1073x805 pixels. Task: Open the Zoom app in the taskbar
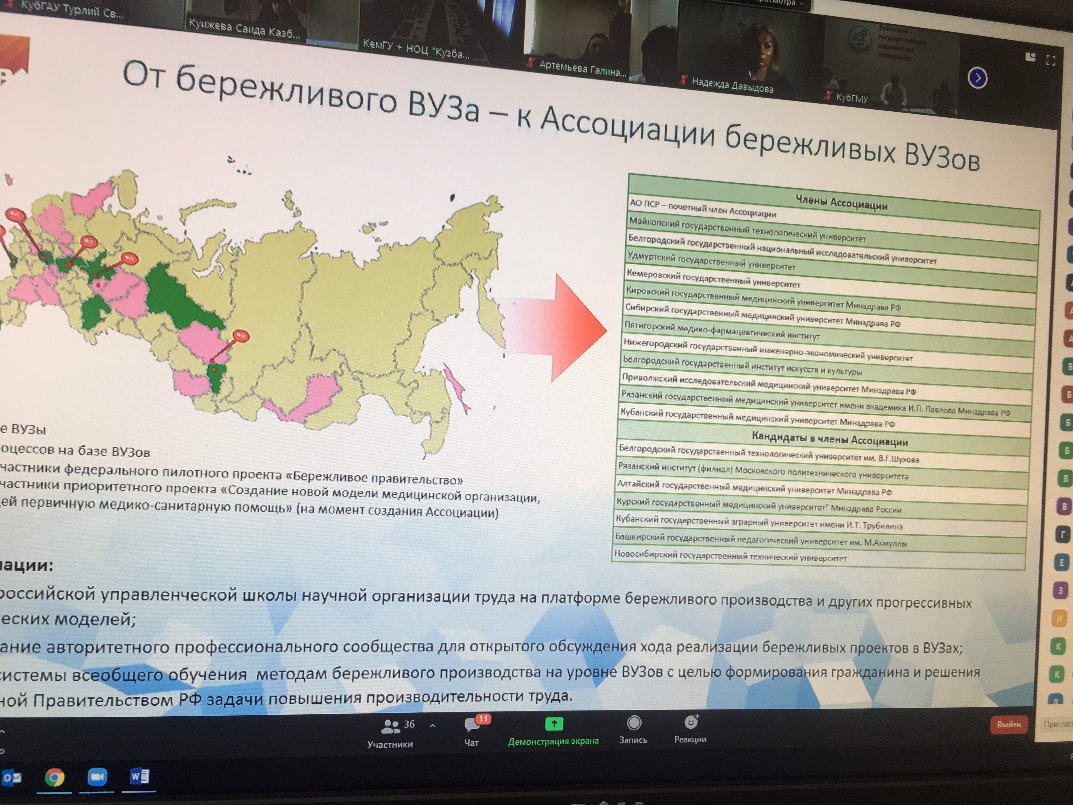pyautogui.click(x=97, y=777)
